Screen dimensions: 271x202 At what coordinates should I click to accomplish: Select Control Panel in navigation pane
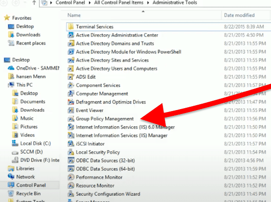coord(31,185)
